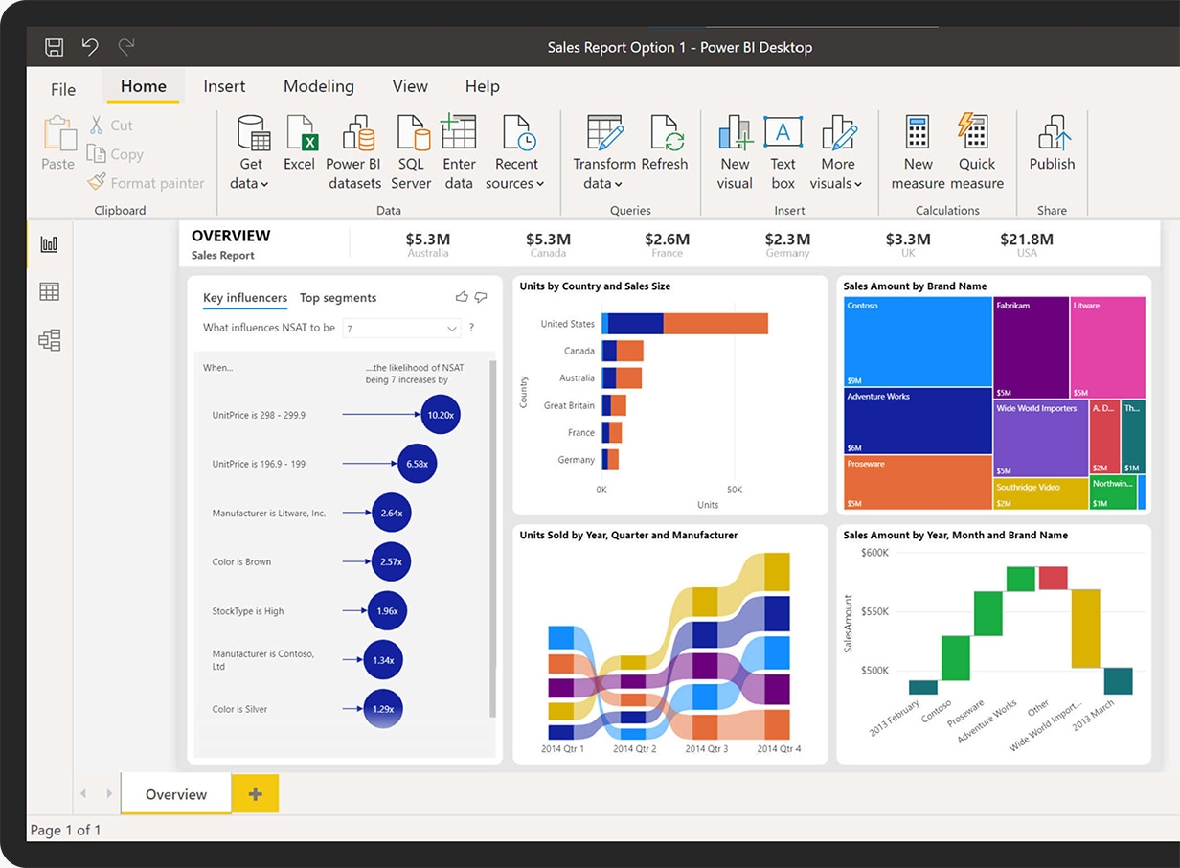Image resolution: width=1180 pixels, height=868 pixels.
Task: Select the 1.29x Color is Silver bubble
Action: (x=383, y=709)
